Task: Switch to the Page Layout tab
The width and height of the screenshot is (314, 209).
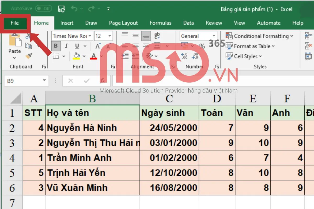Action: pos(123,23)
